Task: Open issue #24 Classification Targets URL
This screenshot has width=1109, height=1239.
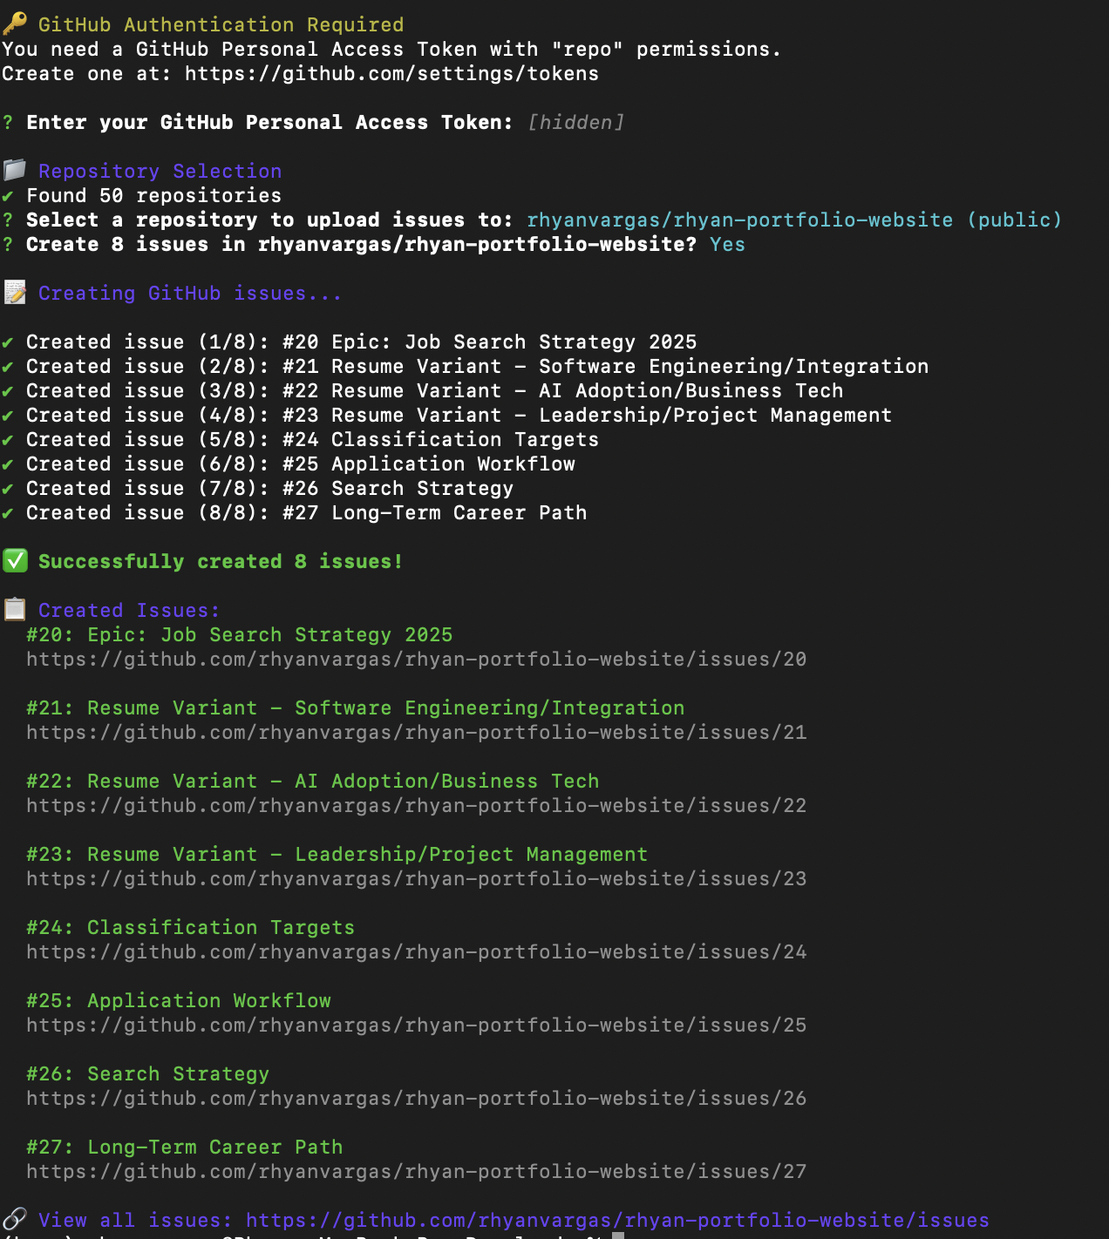Action: click(416, 952)
